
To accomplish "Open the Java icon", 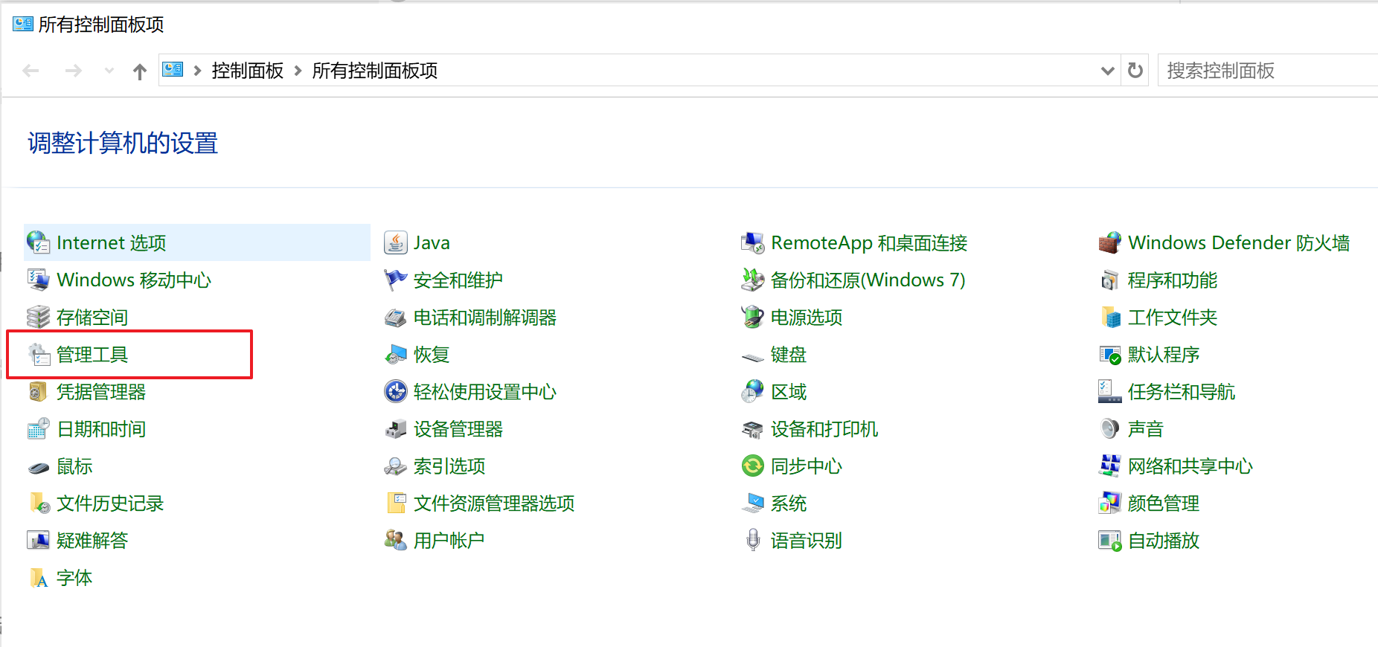I will click(395, 242).
